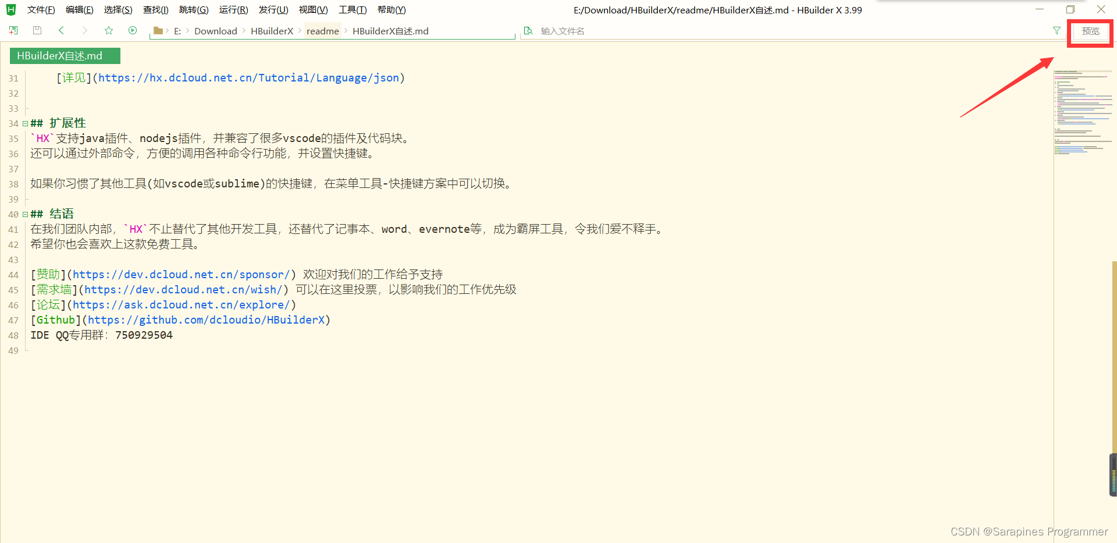Click the bookmark star icon
Viewport: 1117px width, 543px height.
[x=109, y=30]
